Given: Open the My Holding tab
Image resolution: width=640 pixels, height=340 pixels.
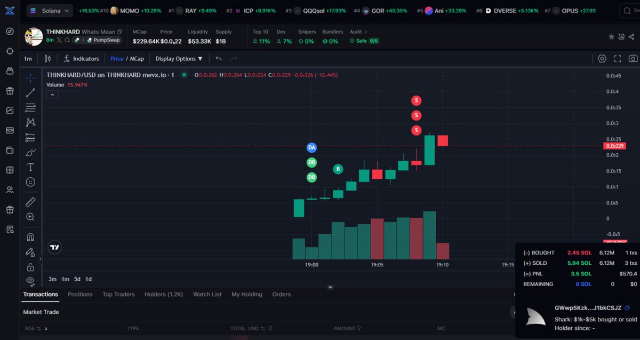Looking at the screenshot, I should coord(247,294).
